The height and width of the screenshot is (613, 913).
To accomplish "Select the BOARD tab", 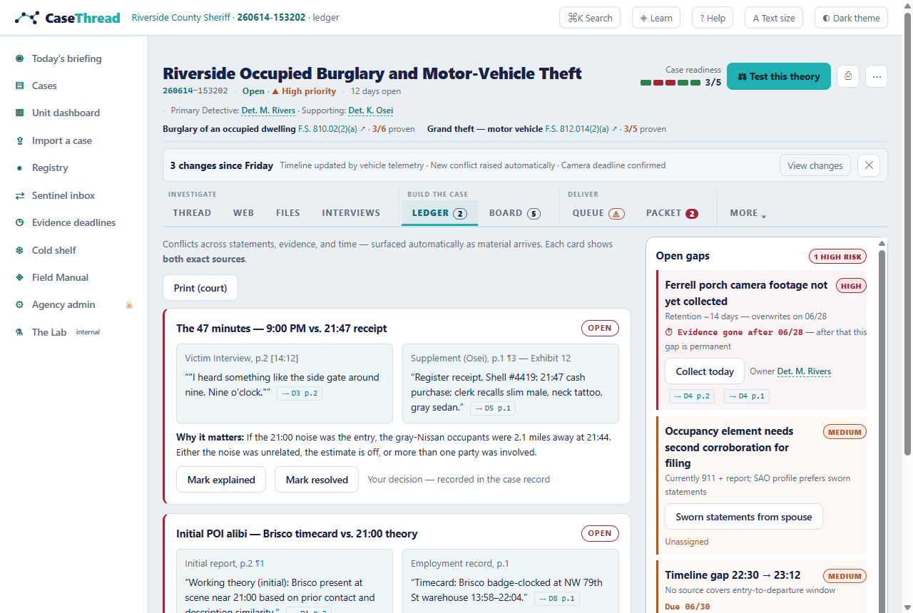I will pyautogui.click(x=514, y=212).
